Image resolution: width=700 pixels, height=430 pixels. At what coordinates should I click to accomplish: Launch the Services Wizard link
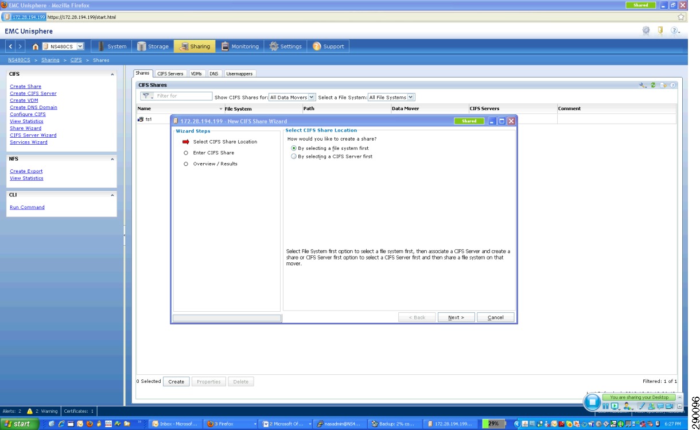click(x=29, y=142)
